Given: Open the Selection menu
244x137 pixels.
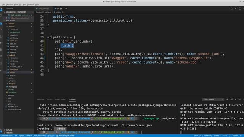Looking at the screenshot, I should (x=9, y=5).
